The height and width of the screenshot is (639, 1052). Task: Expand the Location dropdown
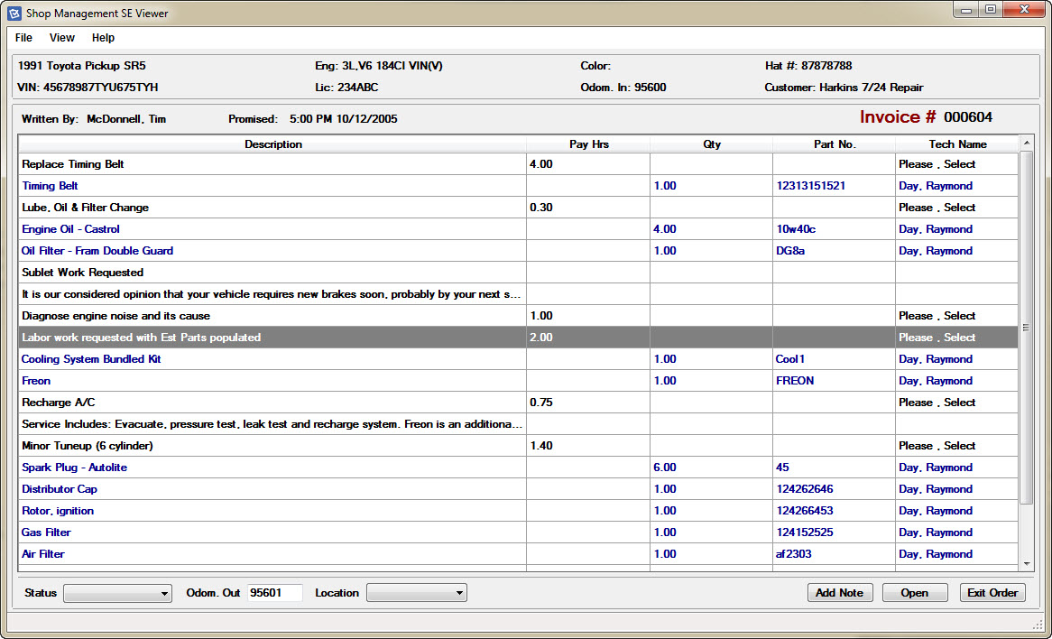(417, 593)
